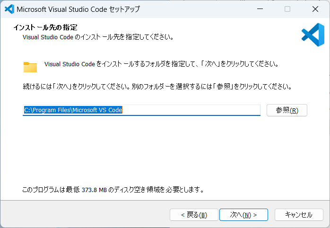Click the install path input field

[x=141, y=110]
